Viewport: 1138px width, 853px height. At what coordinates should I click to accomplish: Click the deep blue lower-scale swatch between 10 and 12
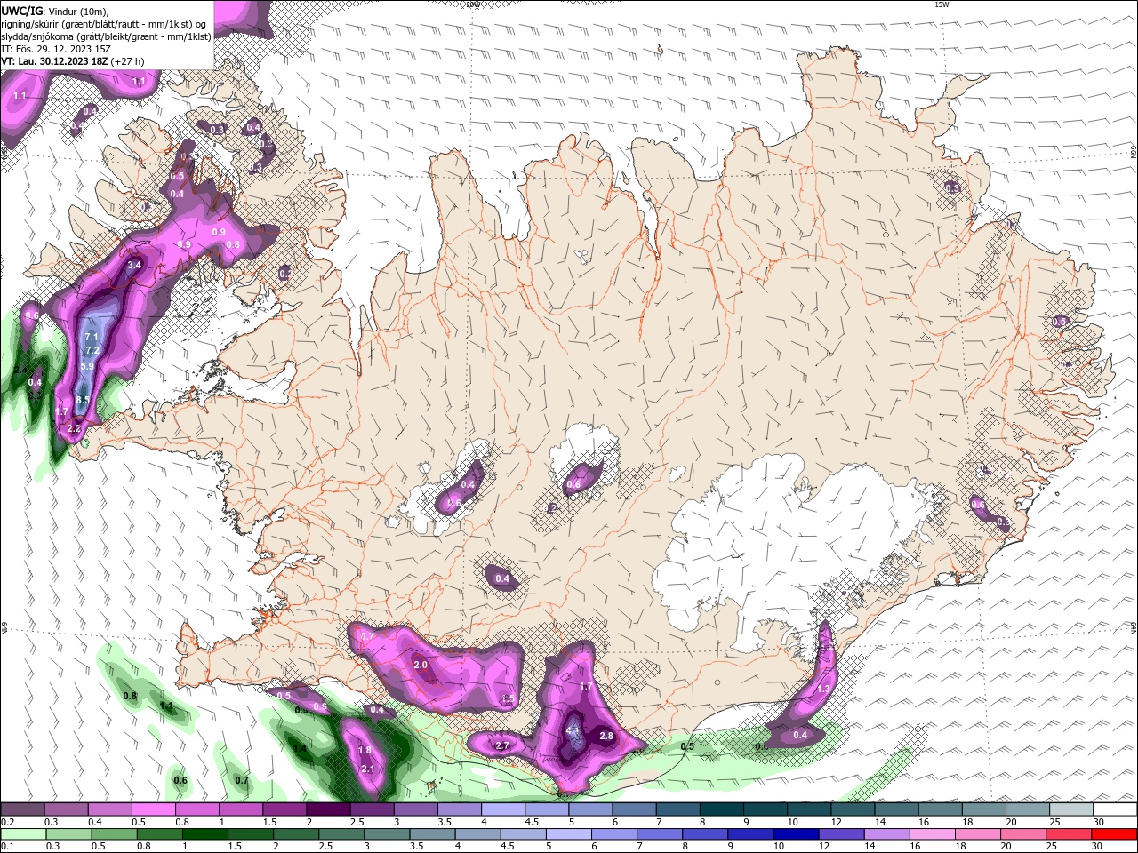(x=796, y=834)
